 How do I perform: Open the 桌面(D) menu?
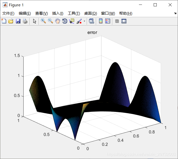click(91, 13)
